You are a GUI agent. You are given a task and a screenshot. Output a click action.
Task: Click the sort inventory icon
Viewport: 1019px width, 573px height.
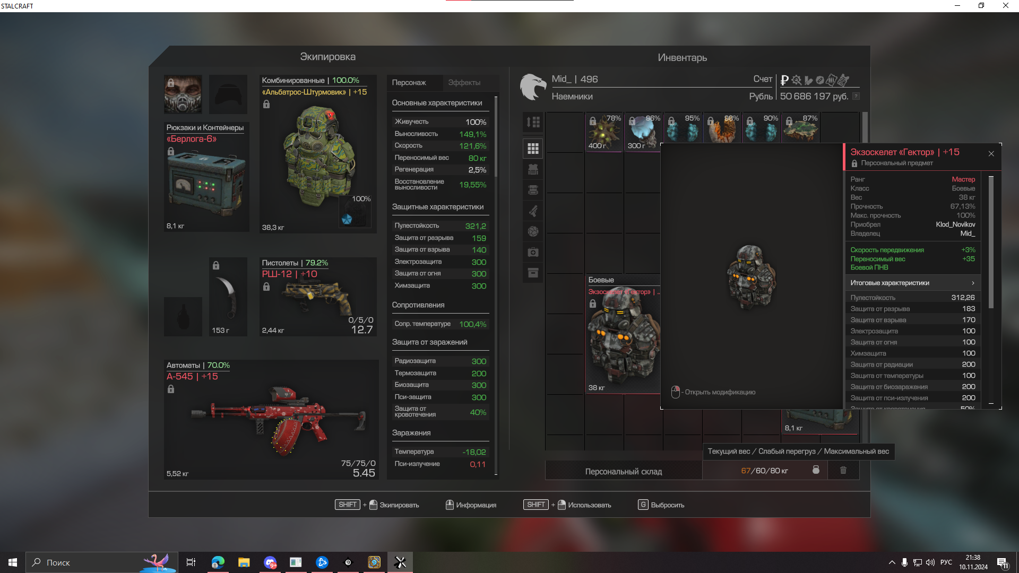(533, 122)
